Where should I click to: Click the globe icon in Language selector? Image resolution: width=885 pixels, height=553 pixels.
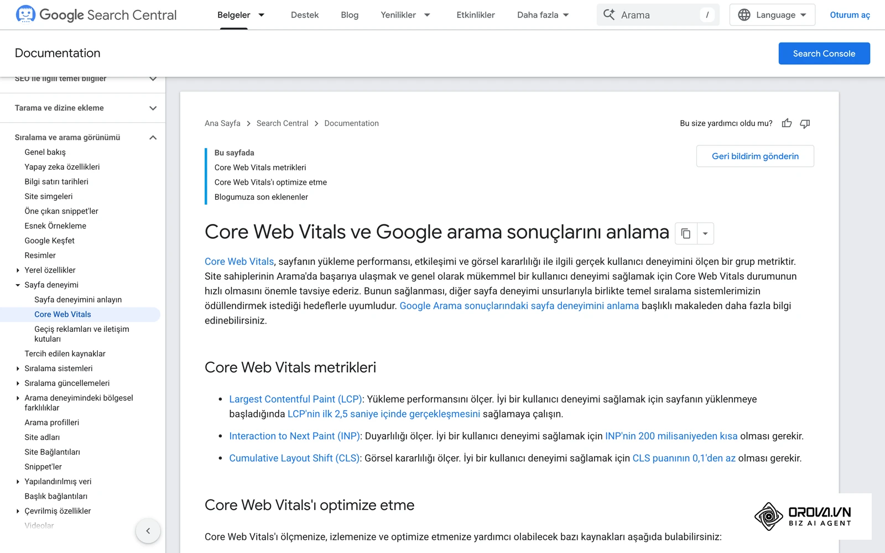745,15
